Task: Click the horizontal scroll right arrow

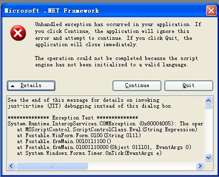Action: pyautogui.click(x=200, y=166)
